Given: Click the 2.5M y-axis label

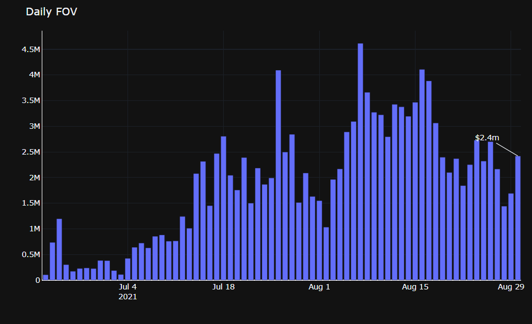Looking at the screenshot, I should pyautogui.click(x=31, y=152).
